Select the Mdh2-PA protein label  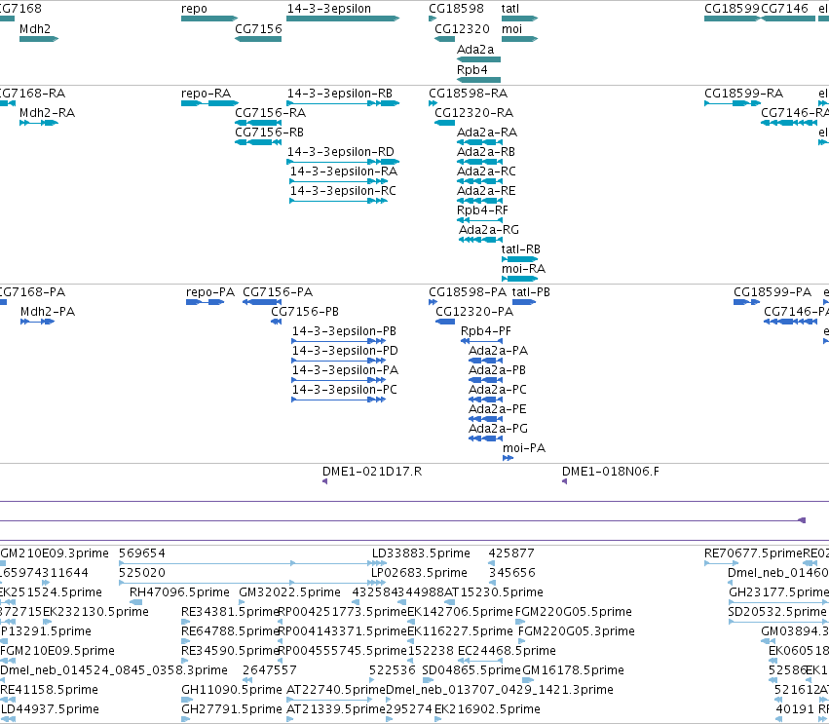click(48, 312)
